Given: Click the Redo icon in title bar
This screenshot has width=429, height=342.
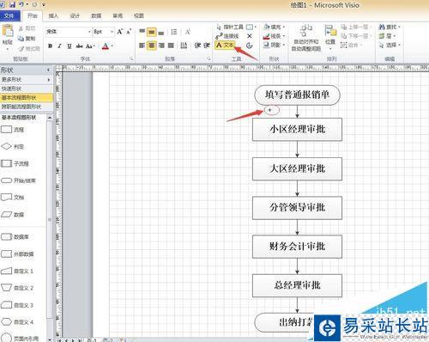Looking at the screenshot, I should point(34,4).
